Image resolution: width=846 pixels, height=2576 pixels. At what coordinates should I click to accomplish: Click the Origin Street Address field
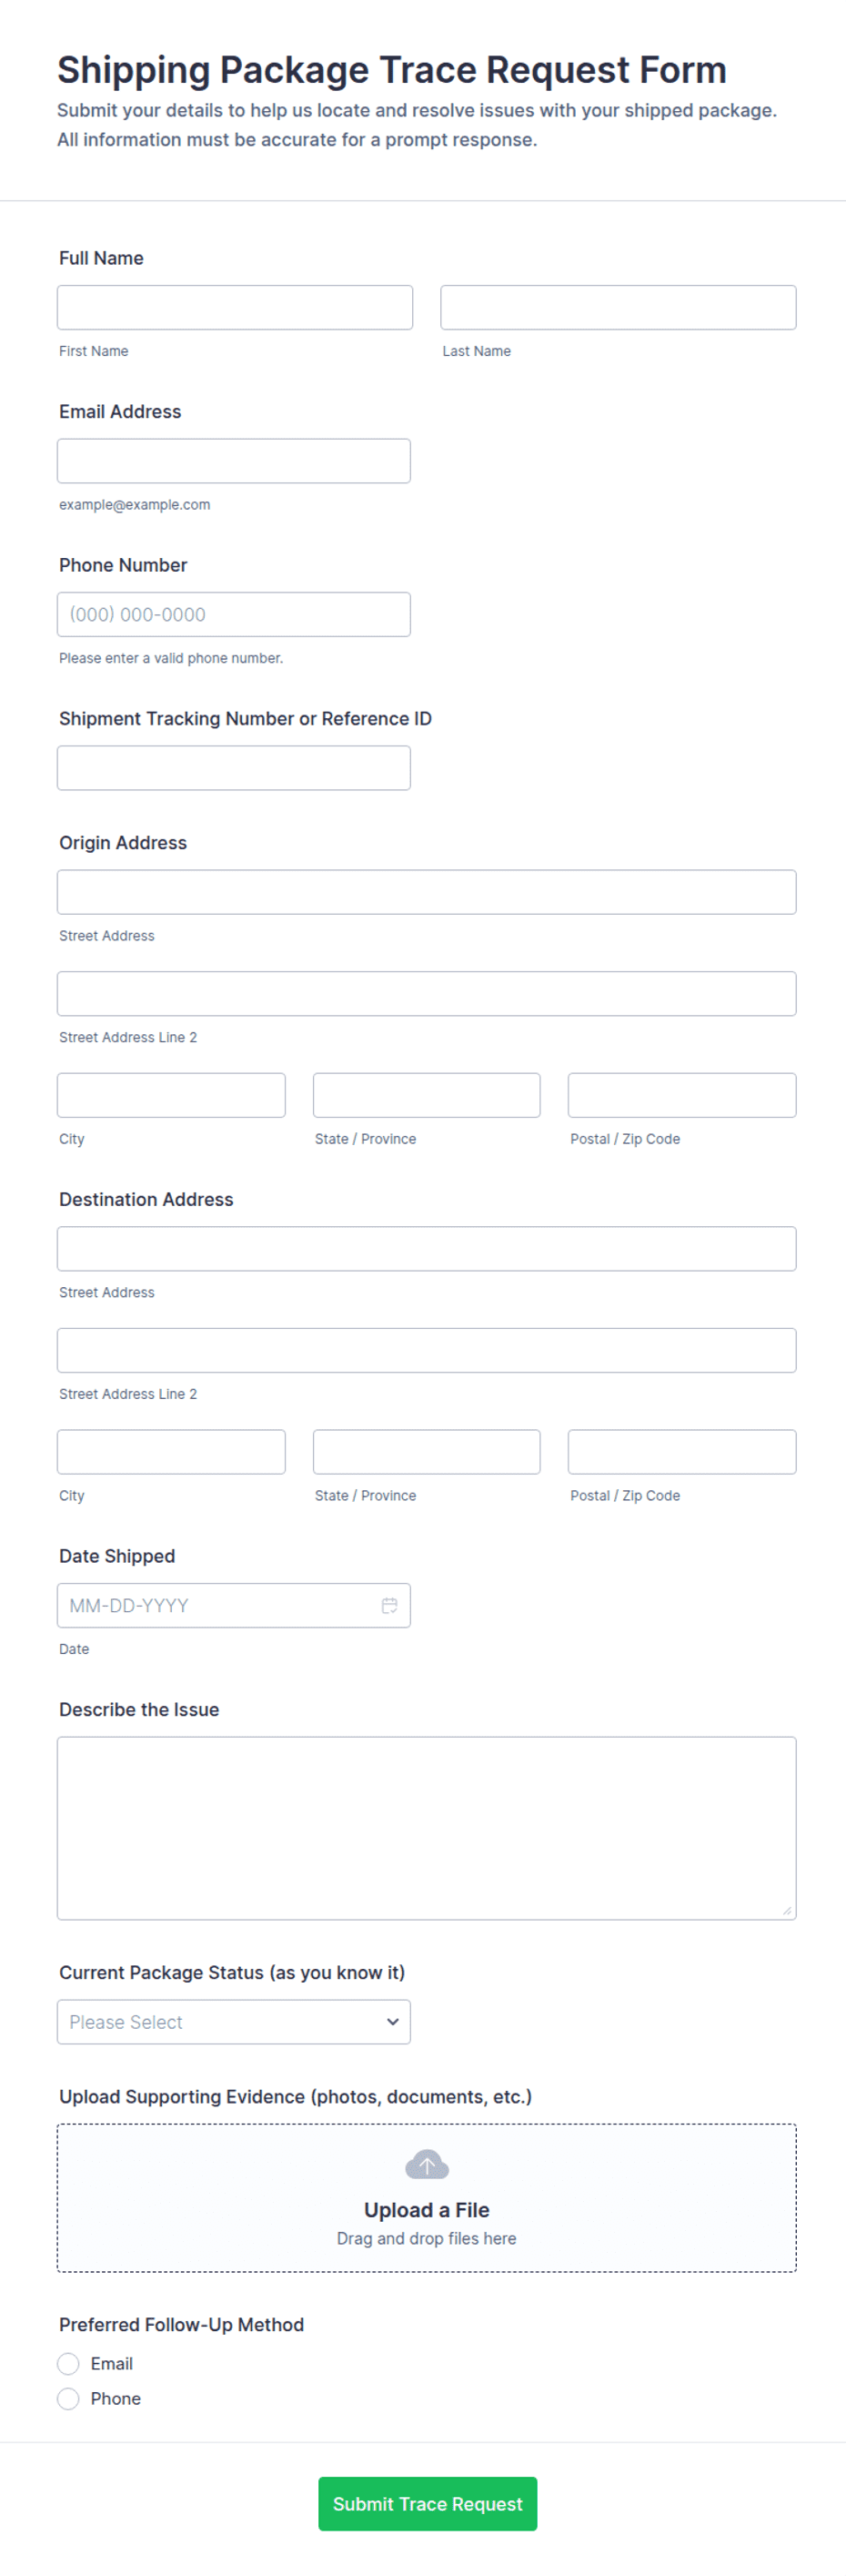pos(427,891)
